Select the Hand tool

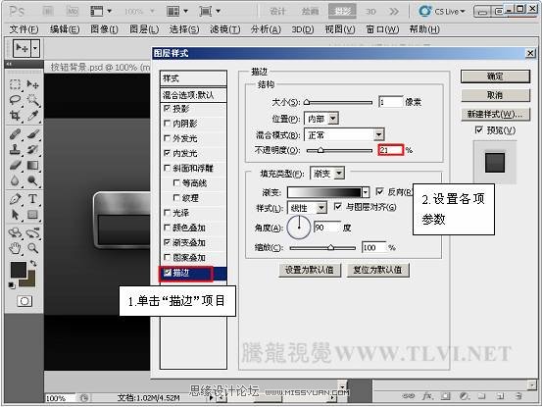click(15, 248)
